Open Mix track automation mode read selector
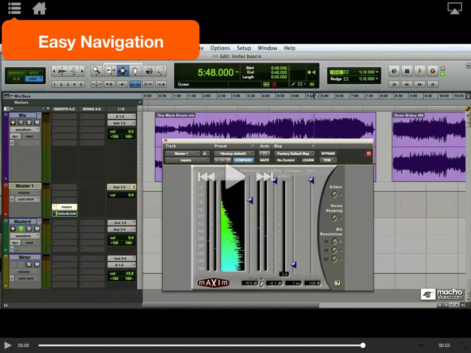Image resolution: width=471 pixels, height=353 pixels. (x=30, y=136)
